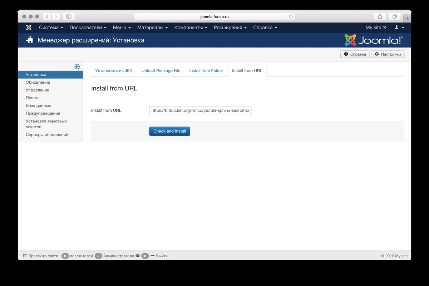Open the My site link
The image size is (429, 286).
tap(376, 28)
